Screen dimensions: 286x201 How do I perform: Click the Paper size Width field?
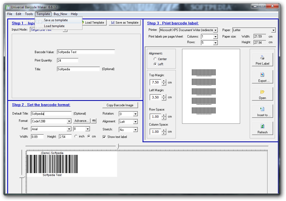(260, 36)
